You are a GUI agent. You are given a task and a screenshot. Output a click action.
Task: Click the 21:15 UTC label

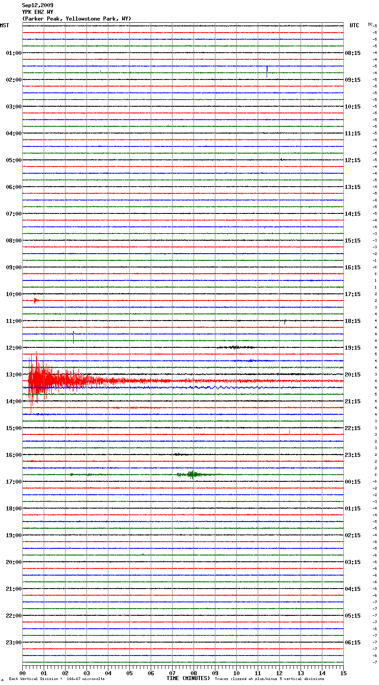[x=353, y=401]
